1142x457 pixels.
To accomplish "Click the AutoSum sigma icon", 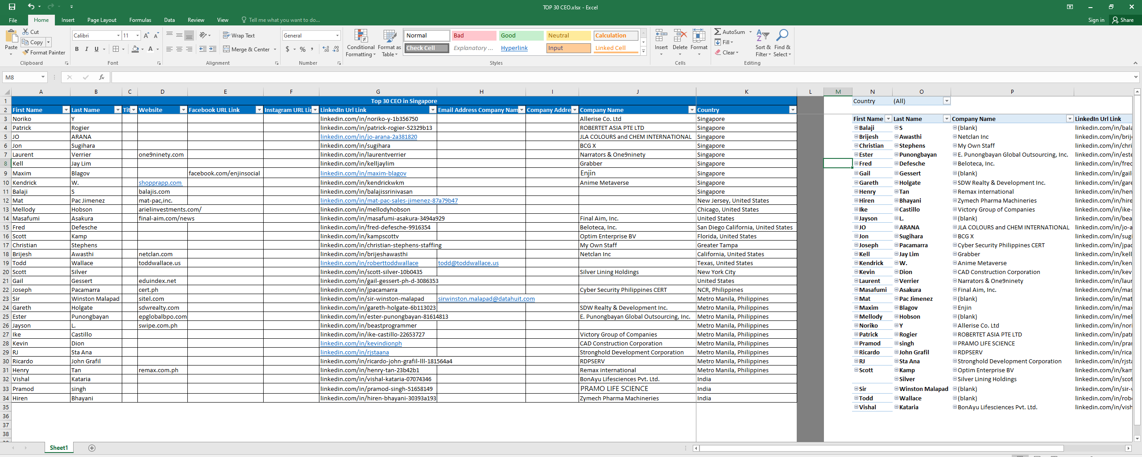I will tap(718, 32).
